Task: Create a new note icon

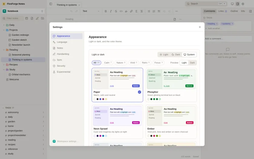Action: [32, 18]
